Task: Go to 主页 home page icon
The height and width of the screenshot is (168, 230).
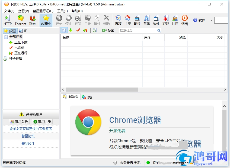Action: click(128, 20)
